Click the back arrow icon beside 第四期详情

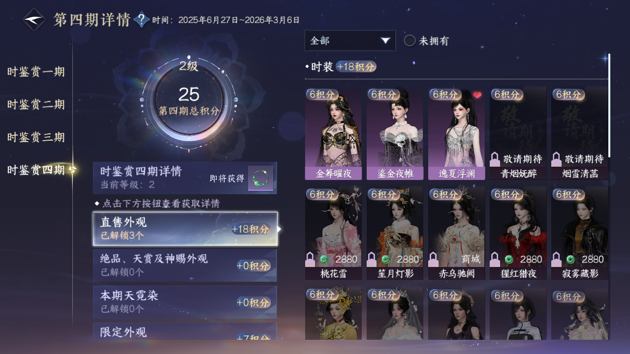pyautogui.click(x=34, y=20)
